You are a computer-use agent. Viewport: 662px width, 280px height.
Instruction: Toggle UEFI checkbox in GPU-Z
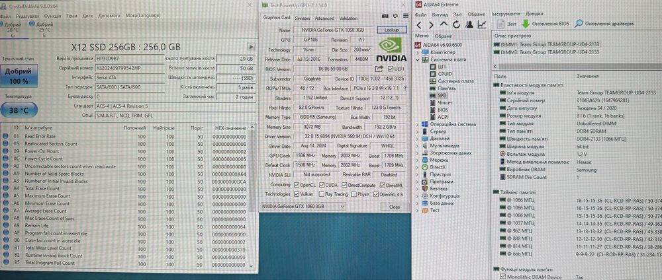(390, 69)
